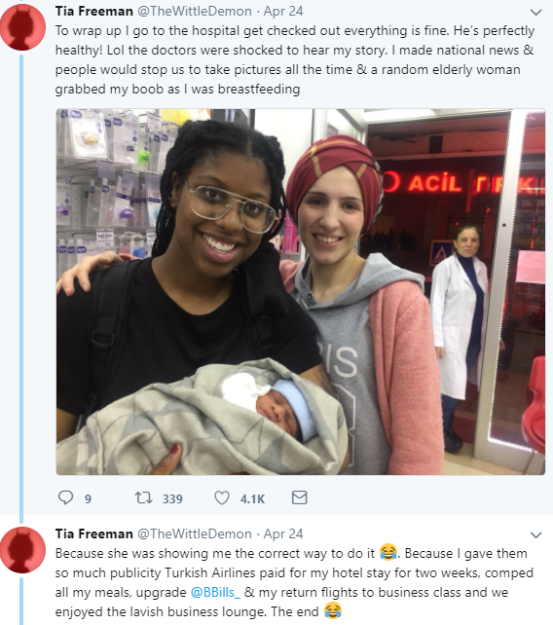
Task: Open the @BBills_ mention link
Action: 215,592
